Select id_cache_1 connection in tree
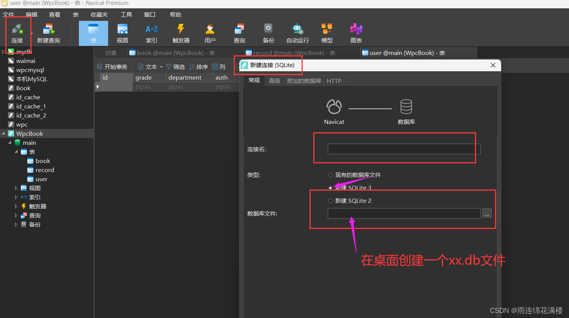This screenshot has width=569, height=318. coord(31,106)
